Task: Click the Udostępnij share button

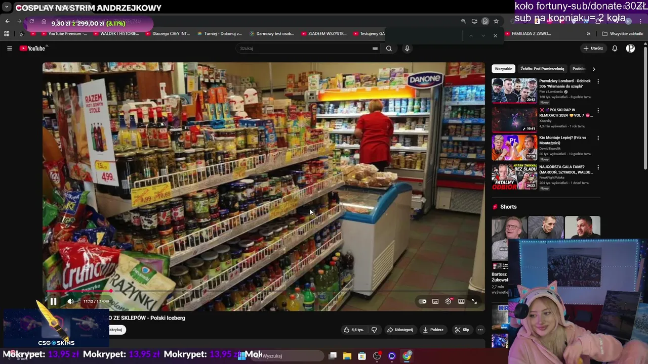Action: [x=400, y=330]
